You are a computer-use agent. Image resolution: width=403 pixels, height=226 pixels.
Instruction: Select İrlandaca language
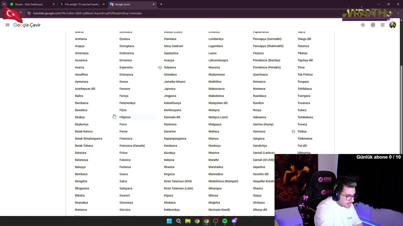(x=170, y=39)
